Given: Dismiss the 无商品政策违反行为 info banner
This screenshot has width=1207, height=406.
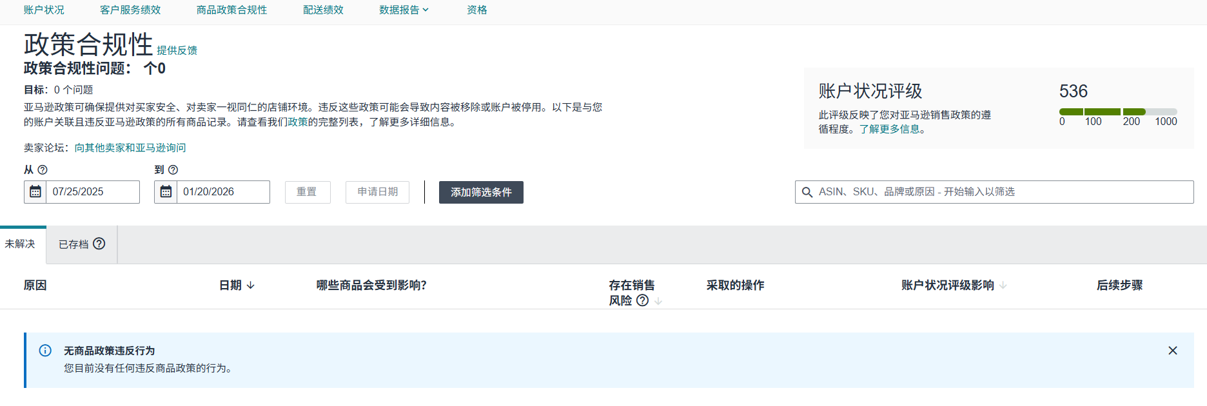Looking at the screenshot, I should [1172, 351].
